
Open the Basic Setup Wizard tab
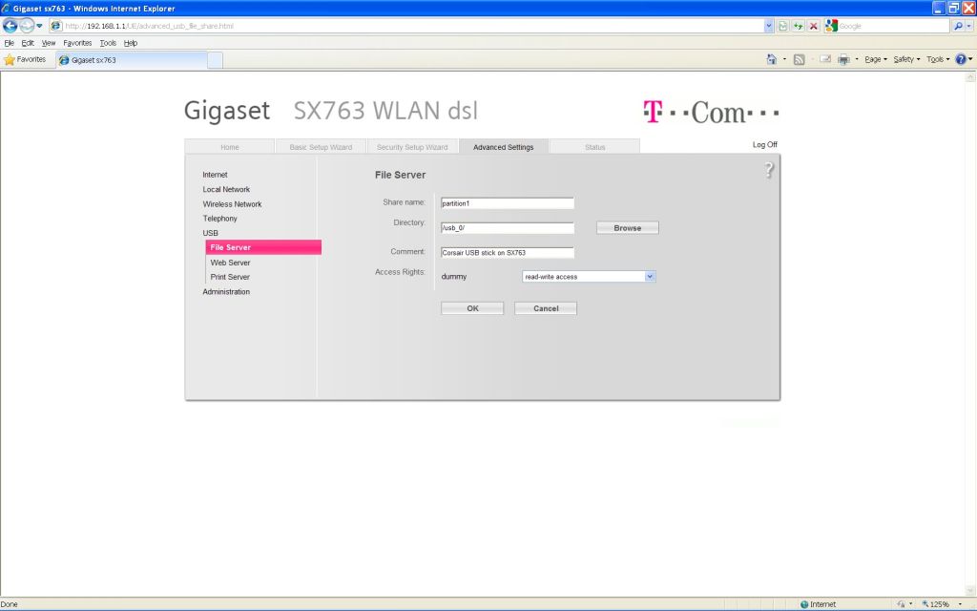321,147
